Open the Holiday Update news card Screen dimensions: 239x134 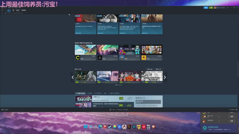point(130,24)
